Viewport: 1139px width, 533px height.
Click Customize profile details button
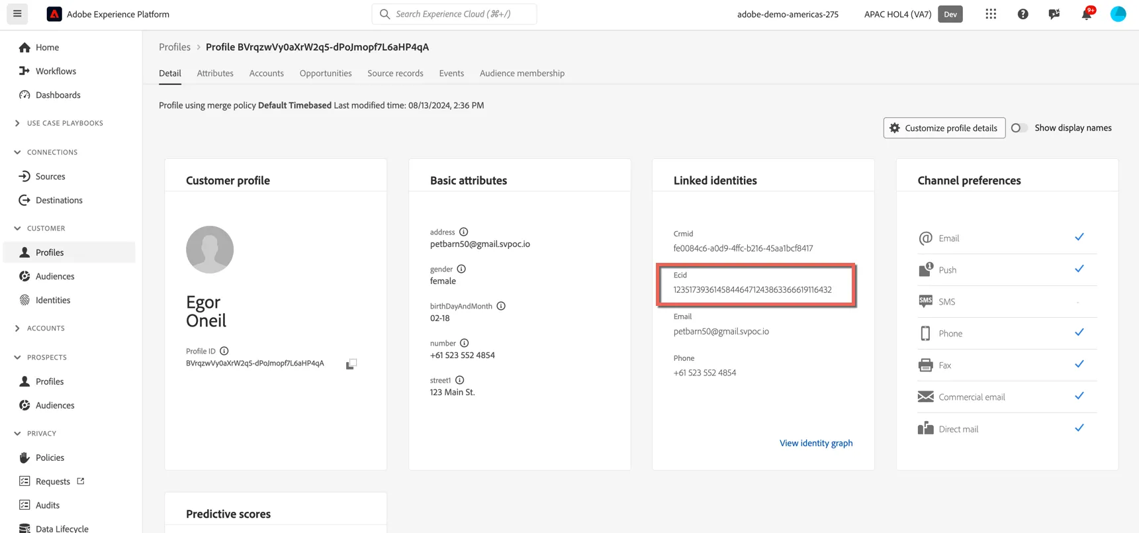944,128
